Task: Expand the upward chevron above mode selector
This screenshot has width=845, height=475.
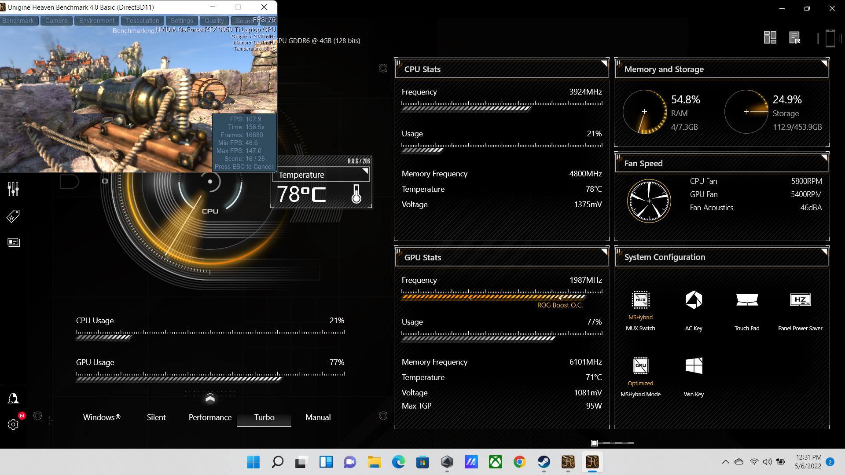Action: [210, 398]
